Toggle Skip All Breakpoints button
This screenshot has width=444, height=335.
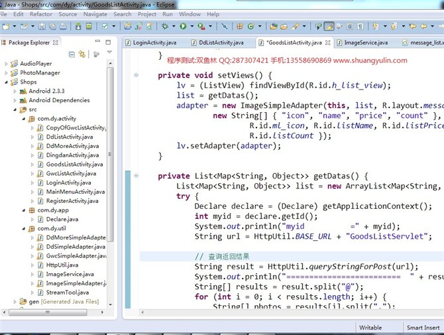click(x=224, y=27)
